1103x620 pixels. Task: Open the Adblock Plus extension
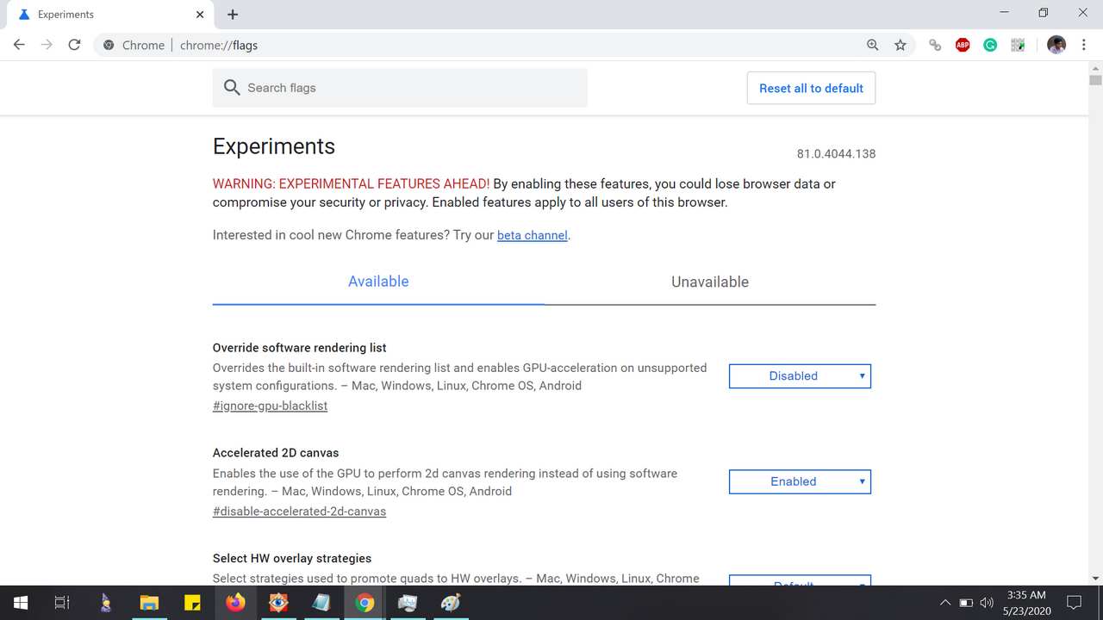963,45
